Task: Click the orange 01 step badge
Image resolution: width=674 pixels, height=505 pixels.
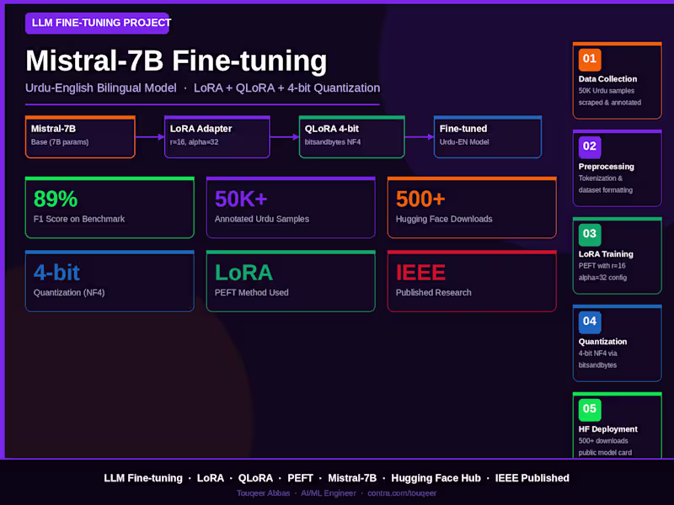Action: 589,60
